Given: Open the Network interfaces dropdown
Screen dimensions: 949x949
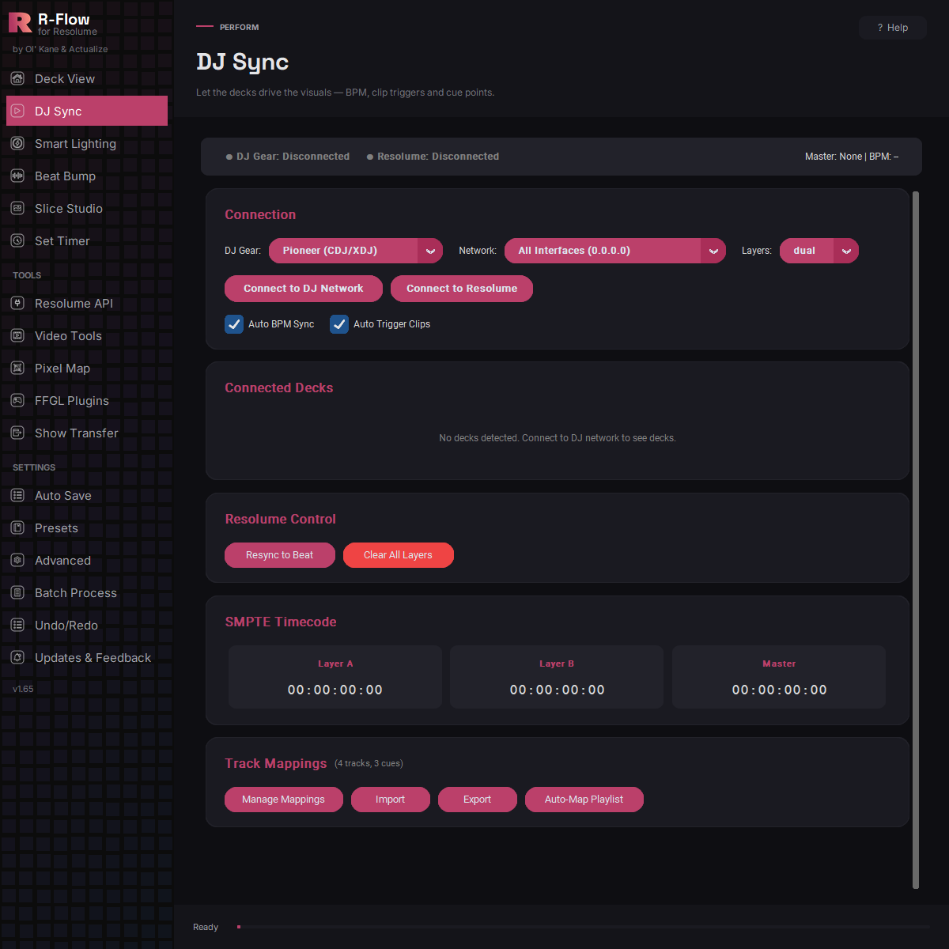Looking at the screenshot, I should [615, 251].
